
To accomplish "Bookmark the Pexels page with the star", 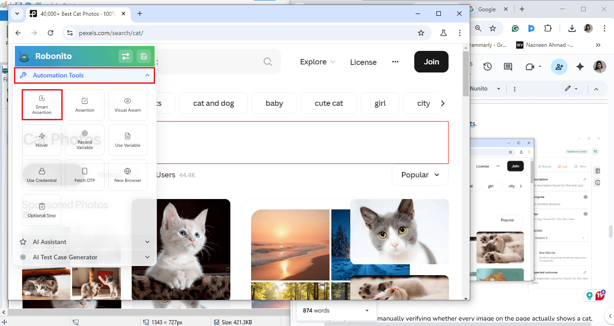I will [421, 33].
